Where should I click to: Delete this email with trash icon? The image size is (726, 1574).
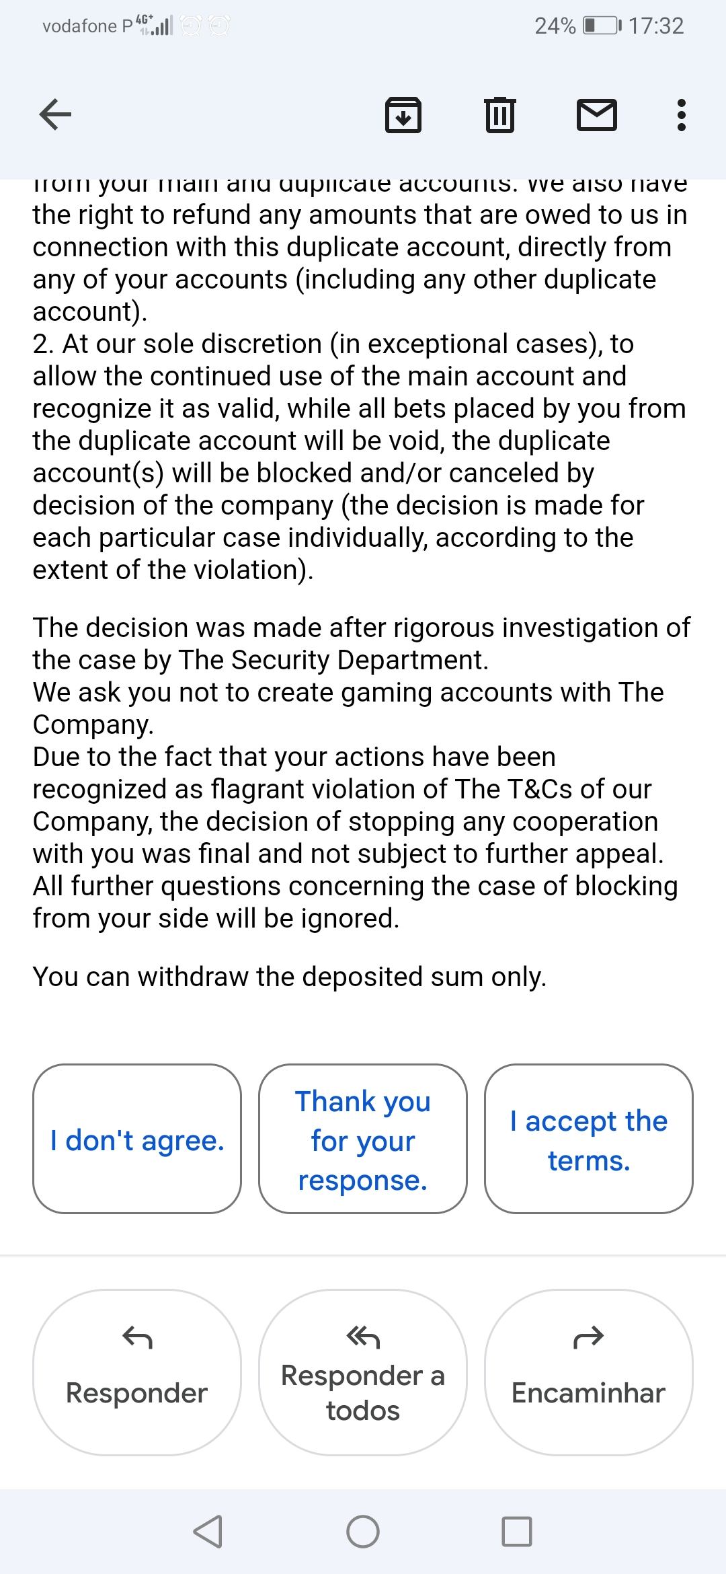(499, 114)
